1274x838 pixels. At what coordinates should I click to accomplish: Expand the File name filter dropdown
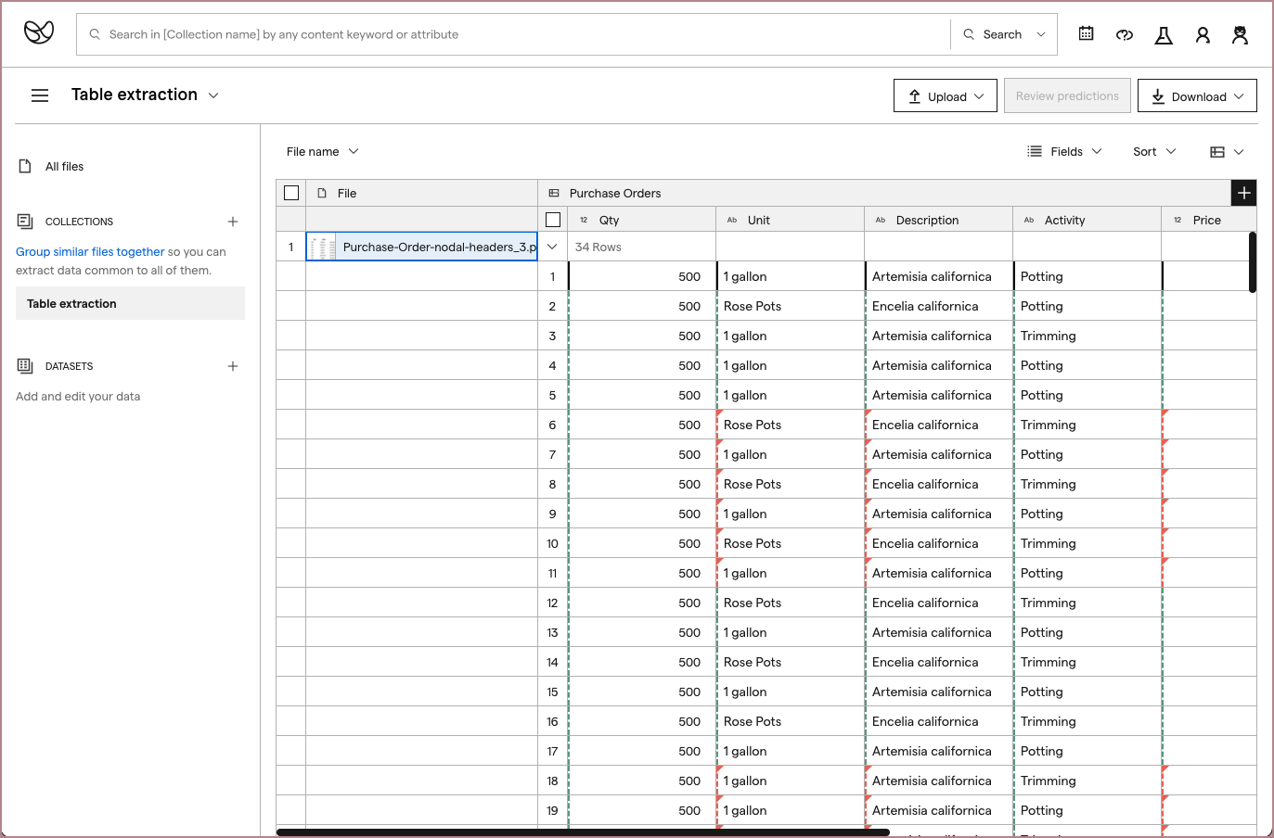tap(322, 151)
